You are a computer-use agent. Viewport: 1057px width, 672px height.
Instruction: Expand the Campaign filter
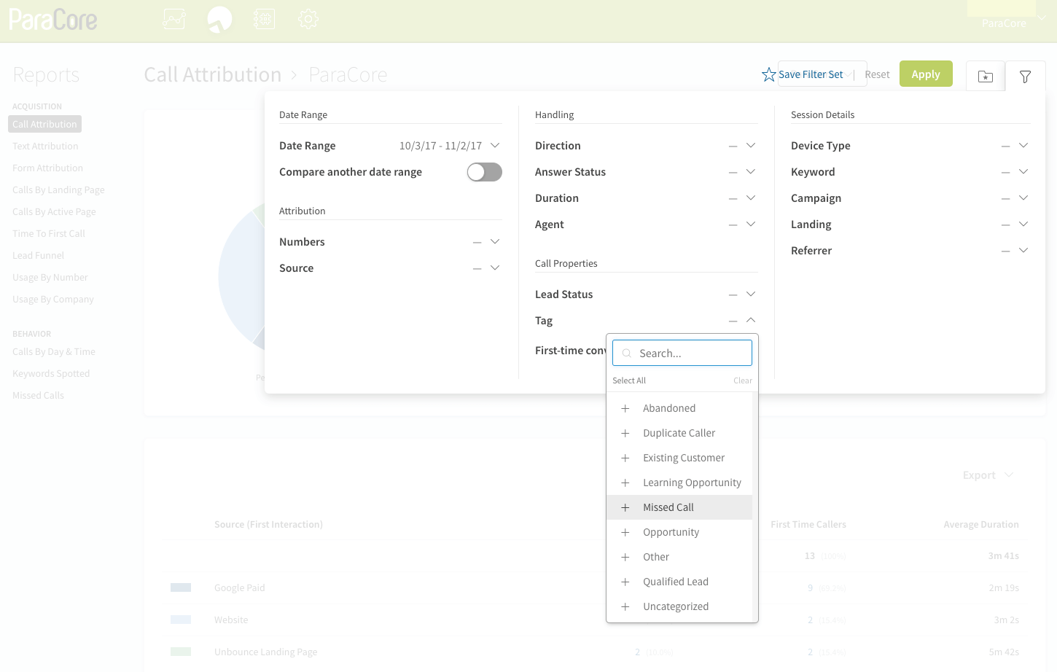1023,198
